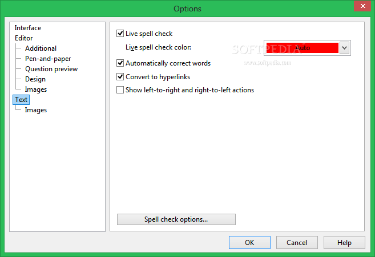This screenshot has width=375, height=257.
Task: Select Pen-and-paper tree item
Action: (48, 59)
